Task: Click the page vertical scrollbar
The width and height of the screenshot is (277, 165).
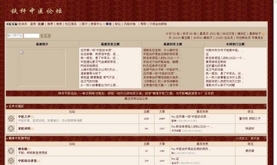Action: [275, 83]
